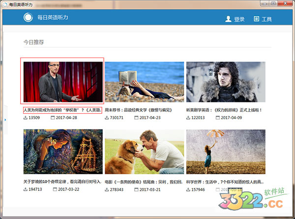Click the 工具 list icon

(x=256, y=19)
